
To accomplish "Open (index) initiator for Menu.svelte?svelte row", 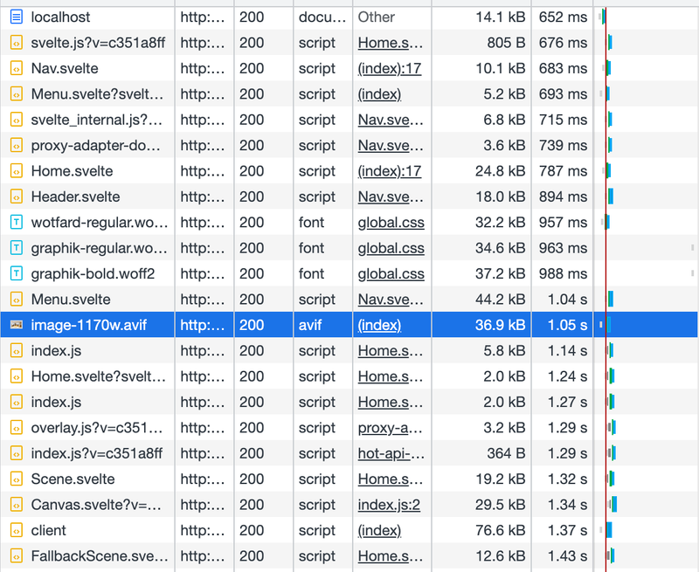I will tap(379, 94).
